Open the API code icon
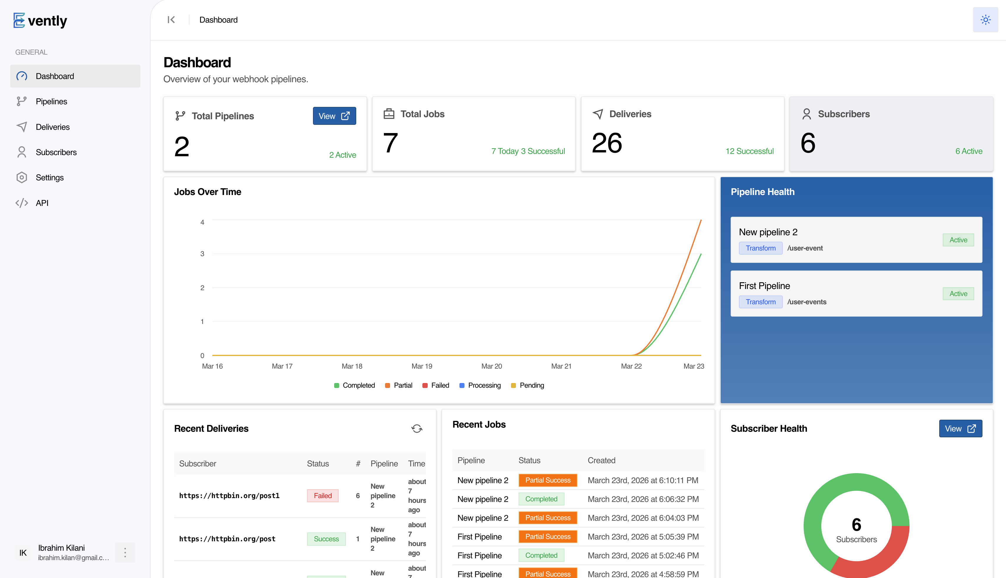This screenshot has width=1006, height=578. (22, 203)
